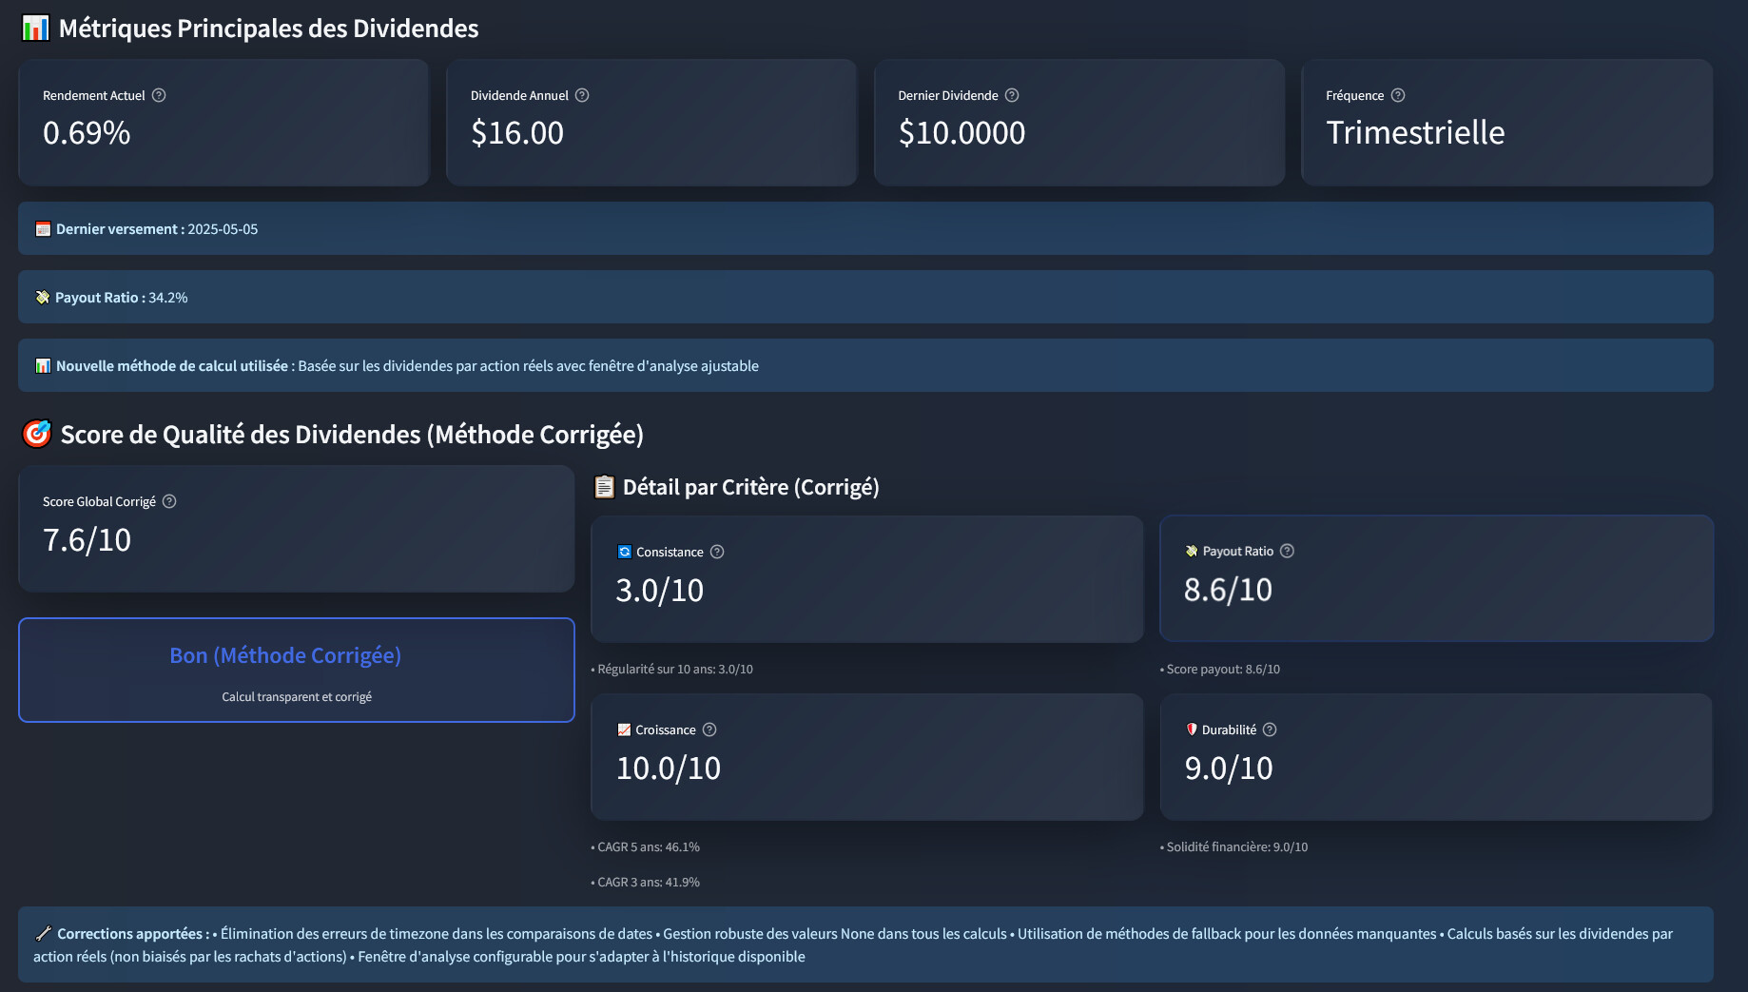The height and width of the screenshot is (992, 1748).
Task: Click help icon next to Rendement Actuel
Action: pyautogui.click(x=159, y=95)
